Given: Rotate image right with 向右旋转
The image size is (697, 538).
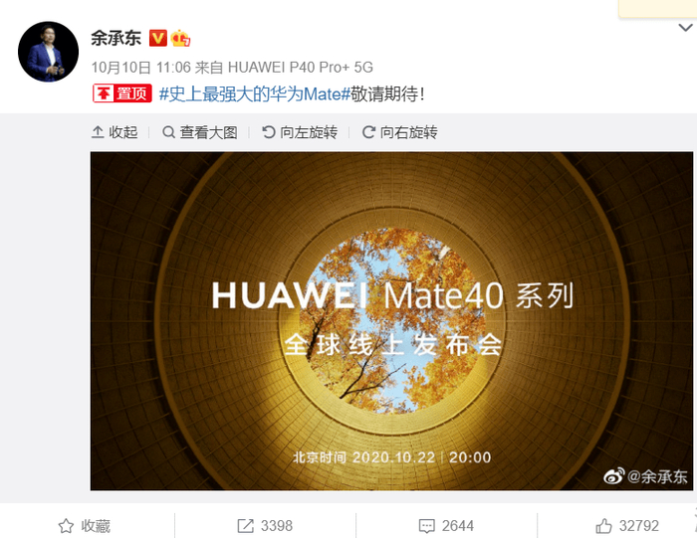Looking at the screenshot, I should coord(399,132).
